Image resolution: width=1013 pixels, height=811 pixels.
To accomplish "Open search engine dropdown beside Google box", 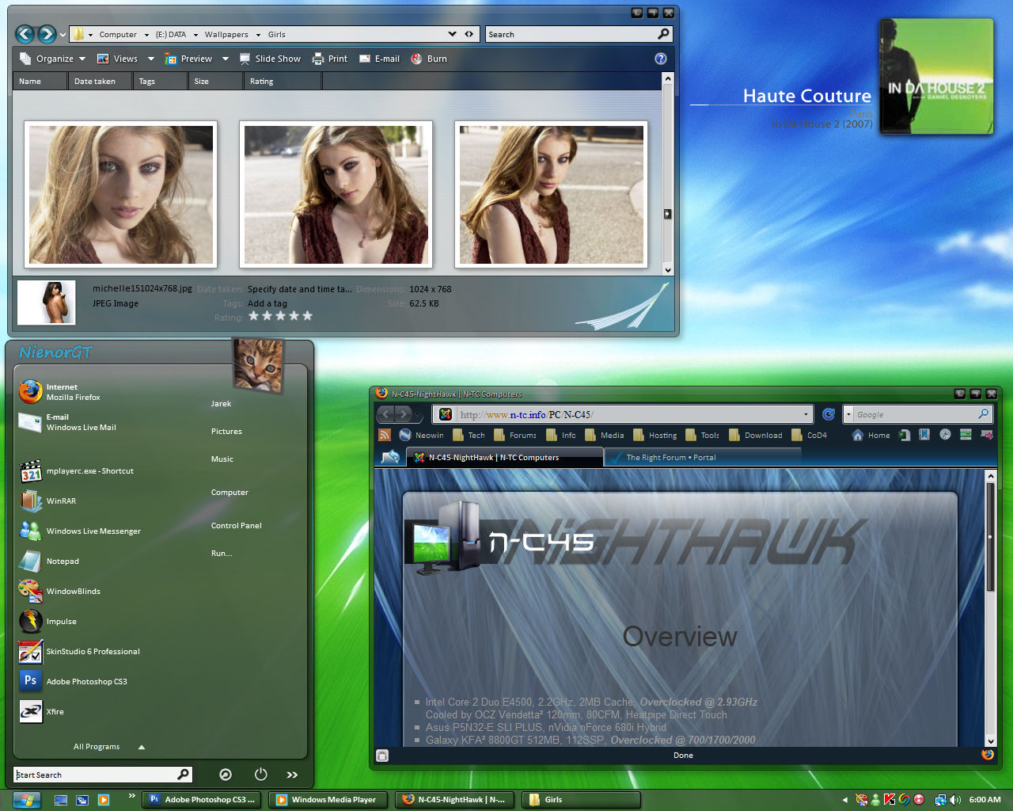I will click(848, 414).
